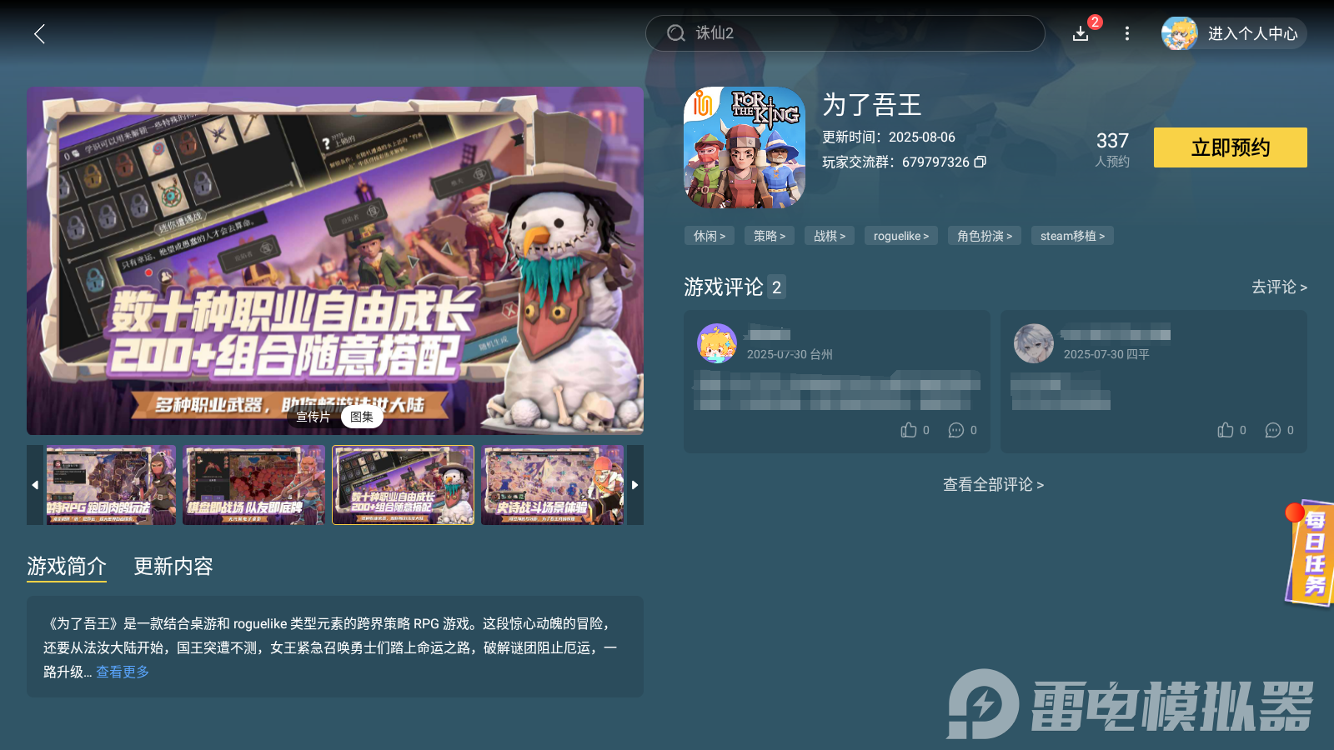Click the For The King game icon
1334x750 pixels.
tap(745, 147)
